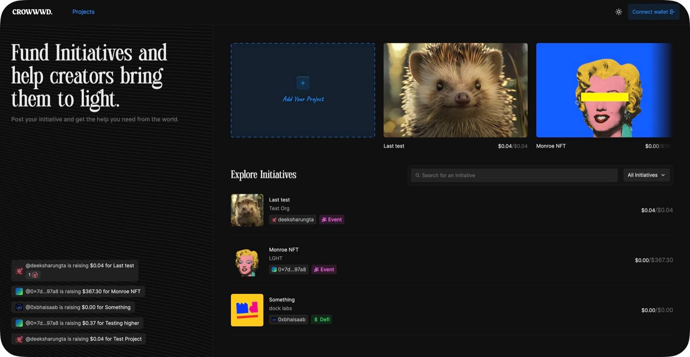The width and height of the screenshot is (690, 357).
Task: Click the Connect wallet button
Action: pos(653,12)
